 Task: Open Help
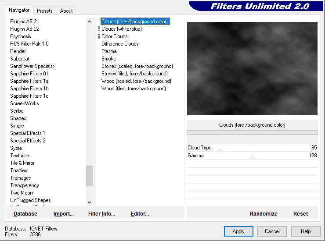(x=306, y=231)
